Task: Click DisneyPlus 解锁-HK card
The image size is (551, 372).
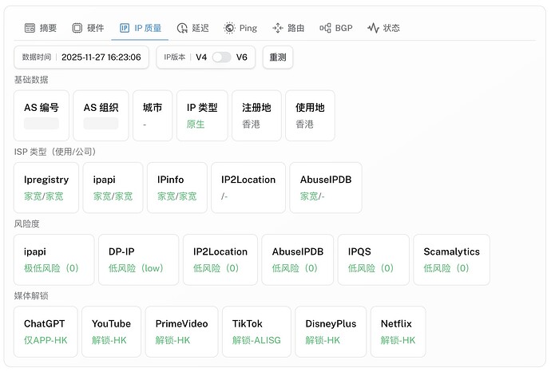Action: [331, 331]
